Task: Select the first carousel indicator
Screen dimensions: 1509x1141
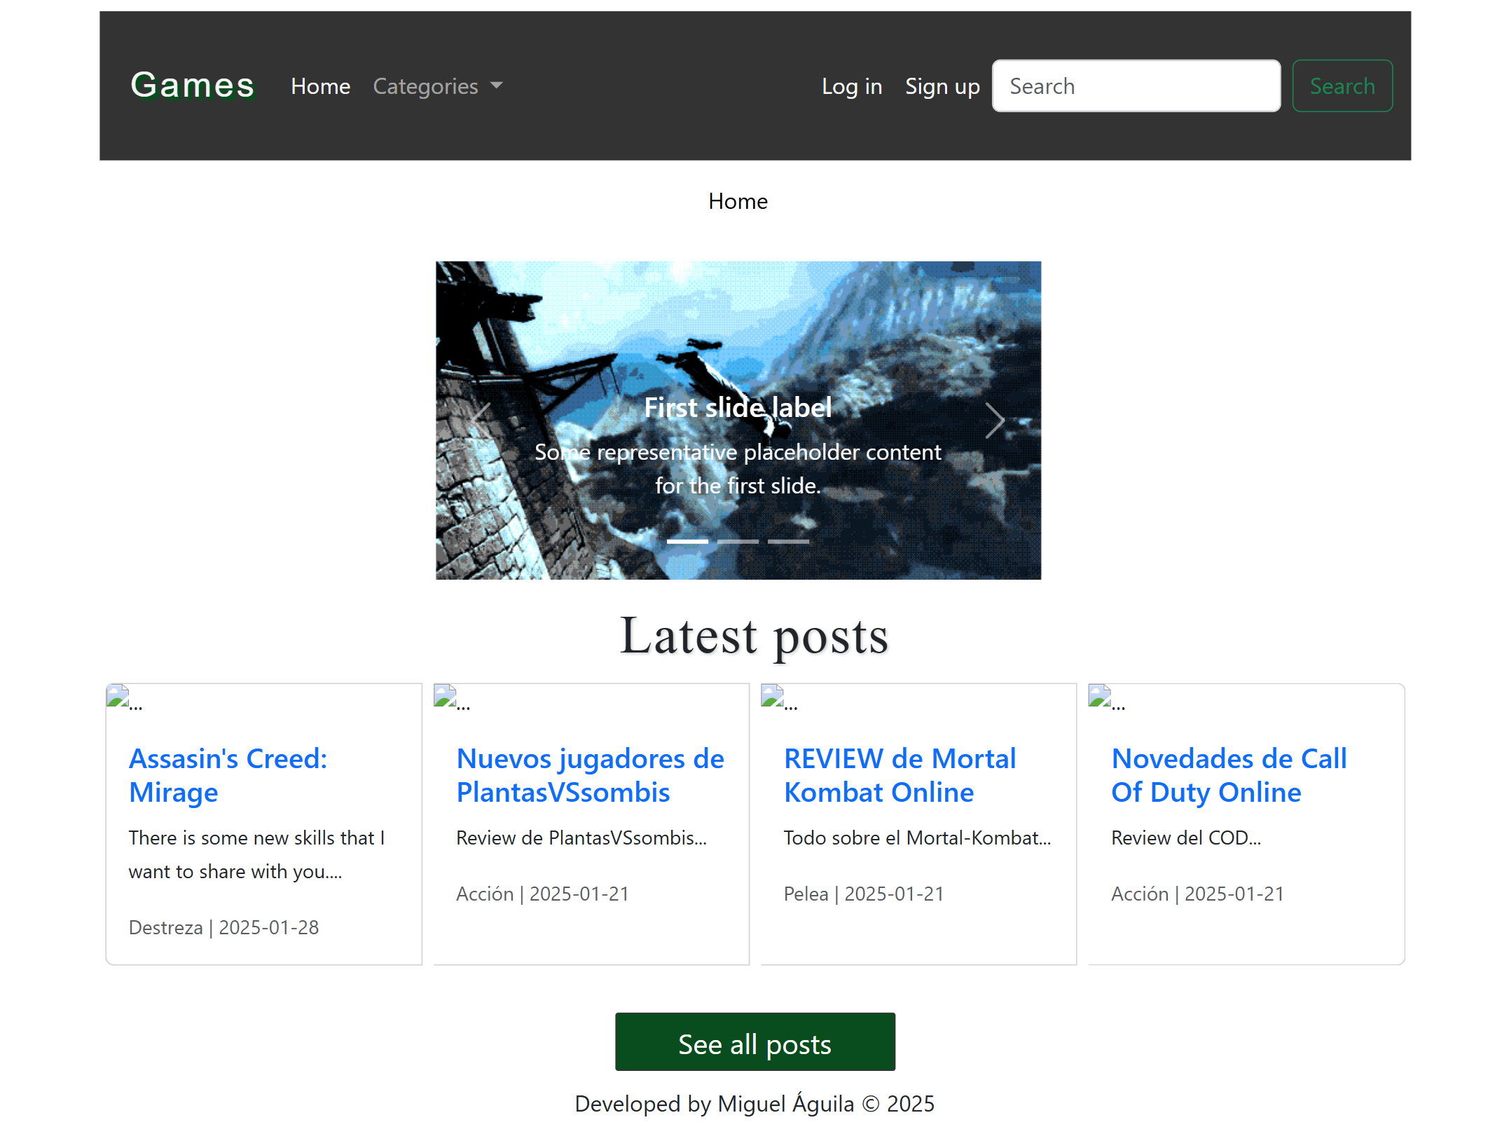Action: click(687, 541)
